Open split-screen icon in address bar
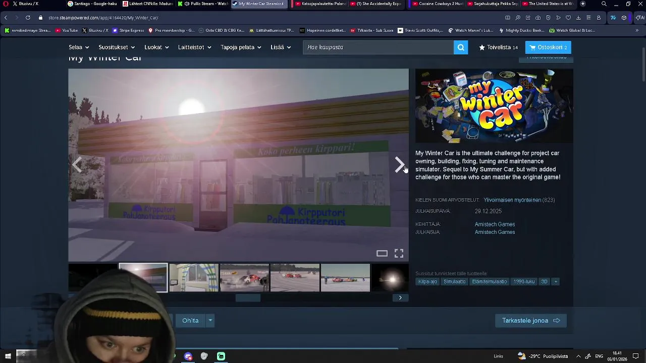 [508, 18]
